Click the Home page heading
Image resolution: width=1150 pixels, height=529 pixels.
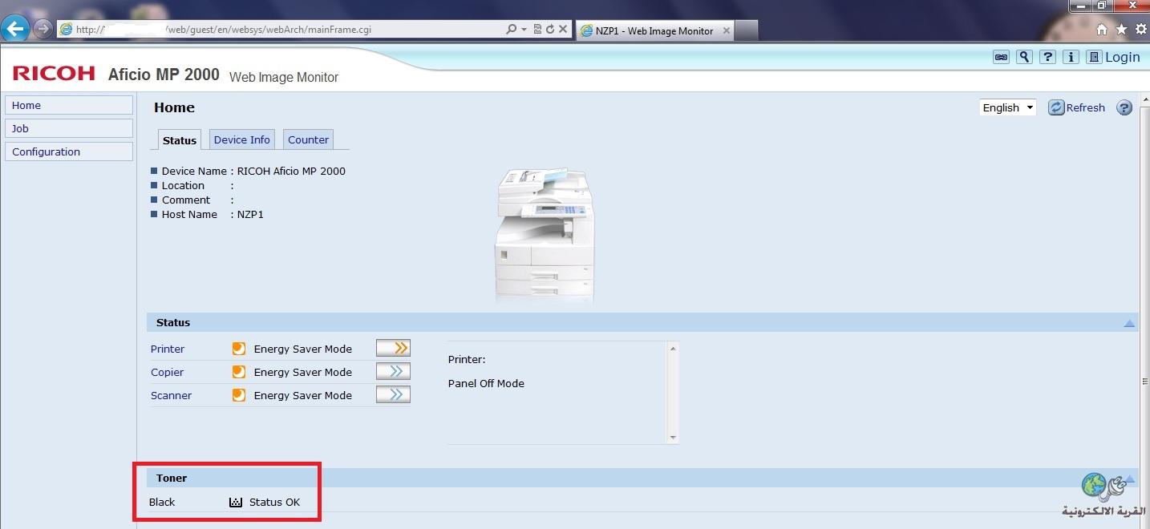[x=174, y=107]
